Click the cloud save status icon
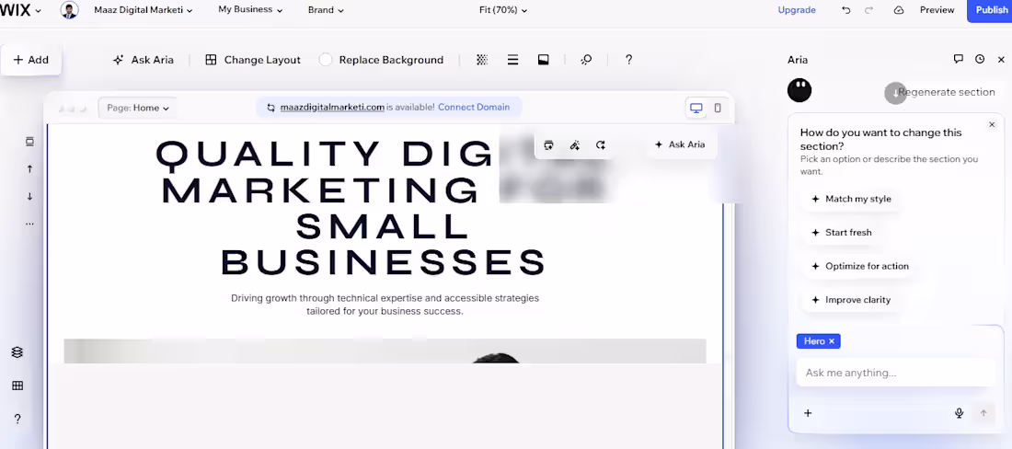Image resolution: width=1012 pixels, height=449 pixels. pos(899,10)
